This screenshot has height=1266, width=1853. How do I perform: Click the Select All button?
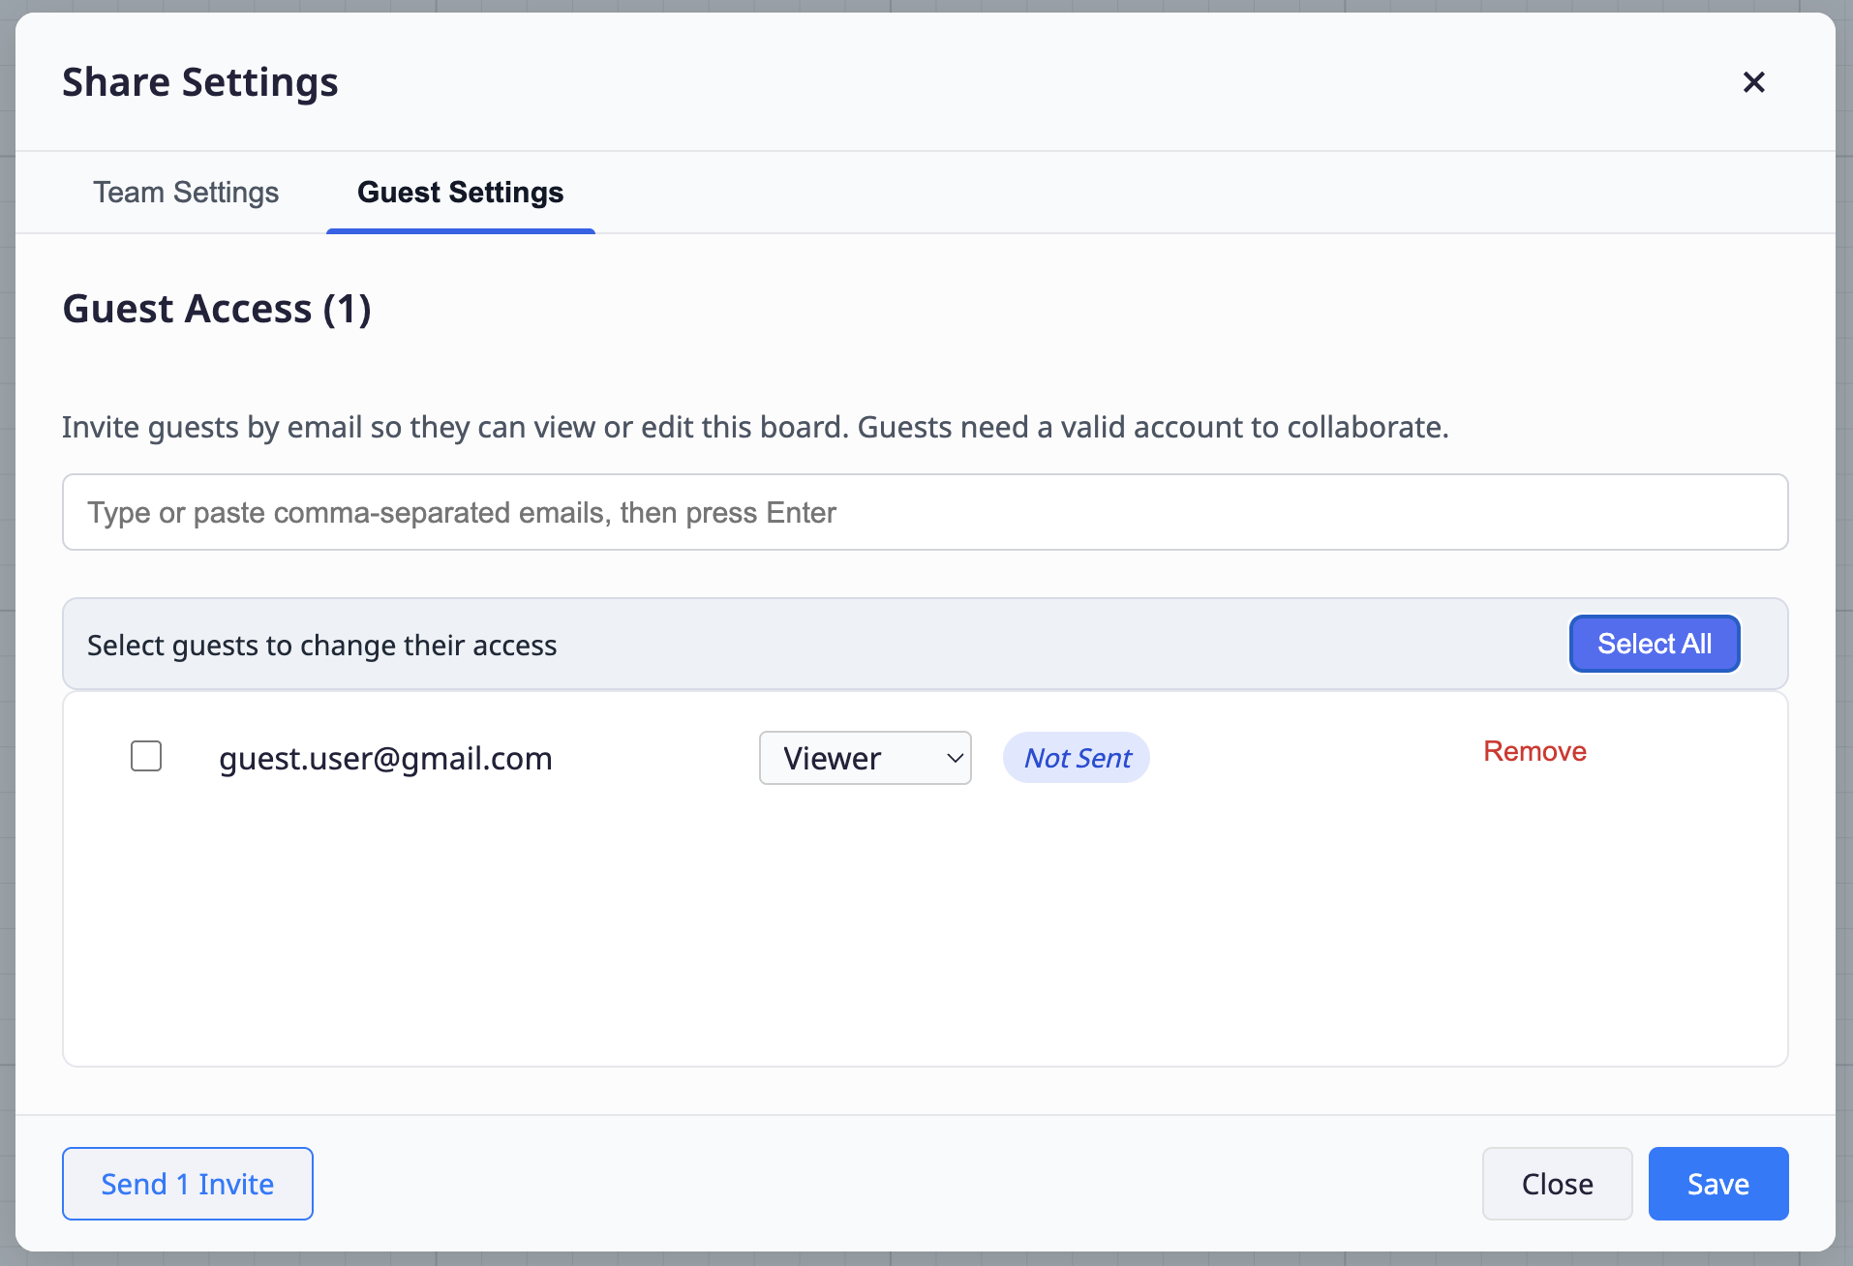point(1655,644)
